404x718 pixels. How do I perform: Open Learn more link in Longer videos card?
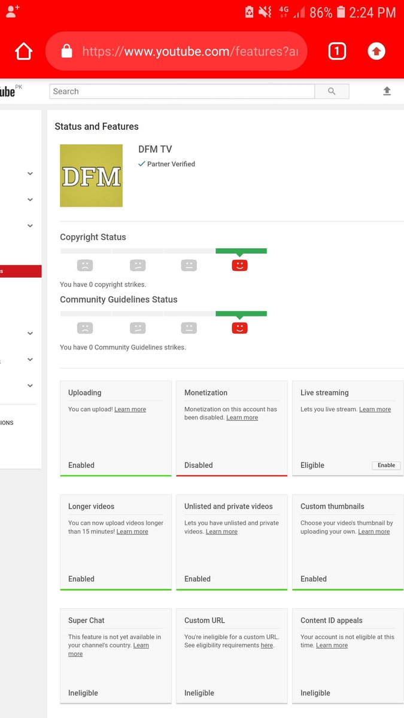pyautogui.click(x=132, y=531)
